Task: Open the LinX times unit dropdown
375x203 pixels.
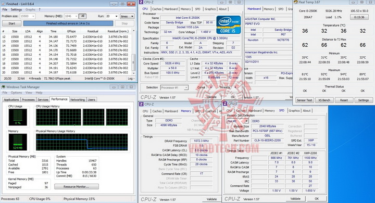Action: pos(127,16)
